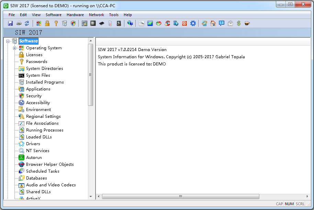The height and width of the screenshot is (210, 314).
Task: Click the envelope mail toolbar icon
Action: [230, 23]
